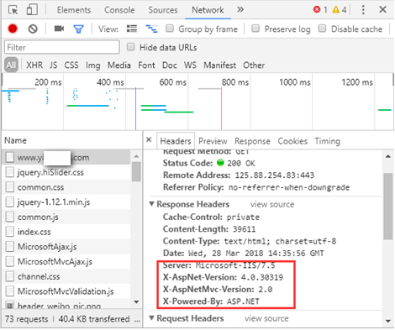395x330 pixels.
Task: Click the Name column header
Action: [71, 140]
